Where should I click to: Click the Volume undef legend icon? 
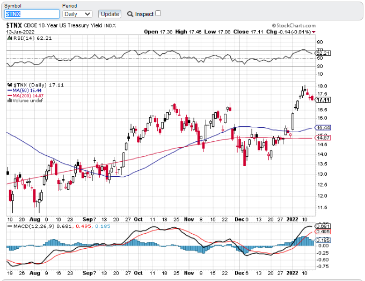tap(10, 100)
